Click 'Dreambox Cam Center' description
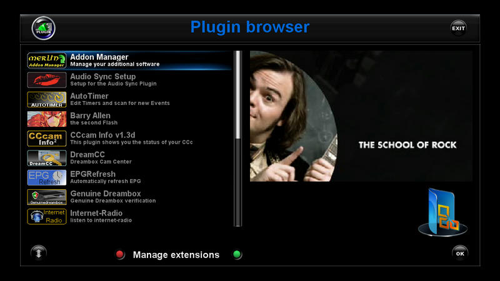 point(101,162)
